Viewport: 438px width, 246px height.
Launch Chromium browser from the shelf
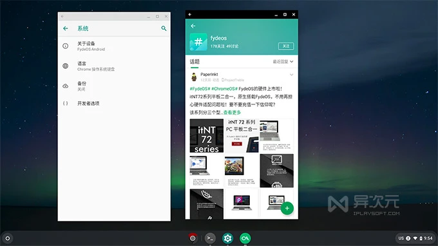coord(193,238)
